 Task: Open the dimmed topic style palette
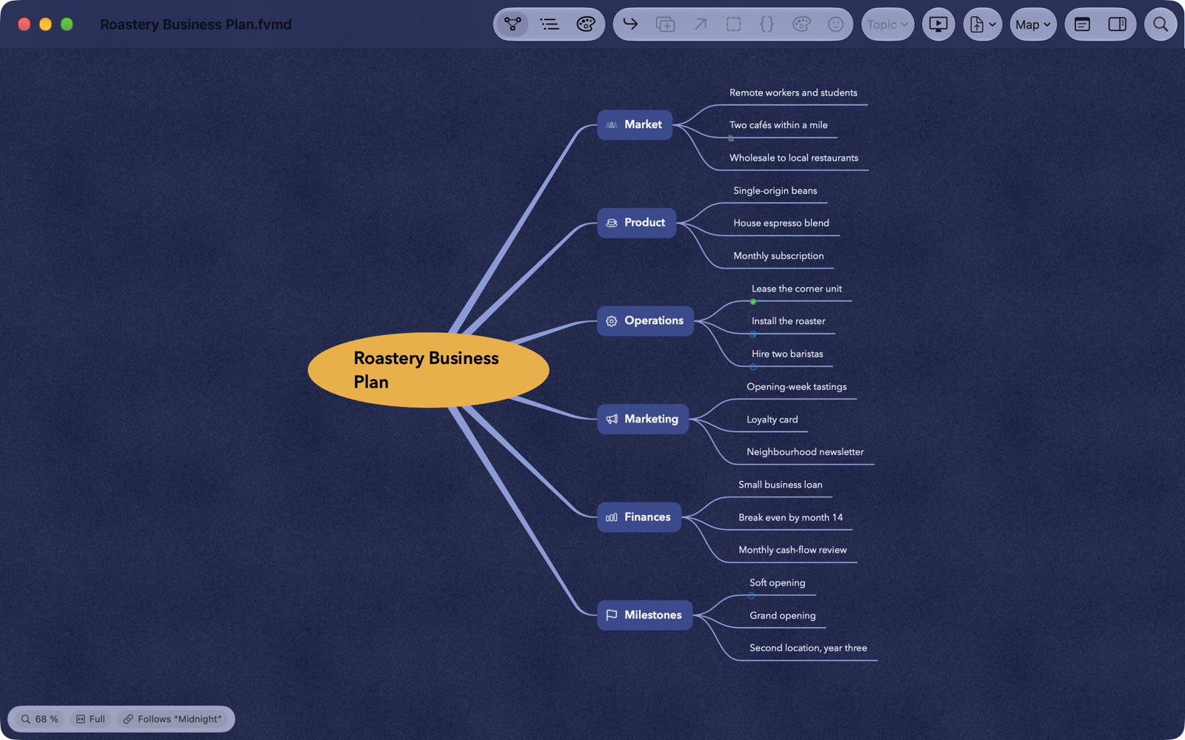(801, 24)
